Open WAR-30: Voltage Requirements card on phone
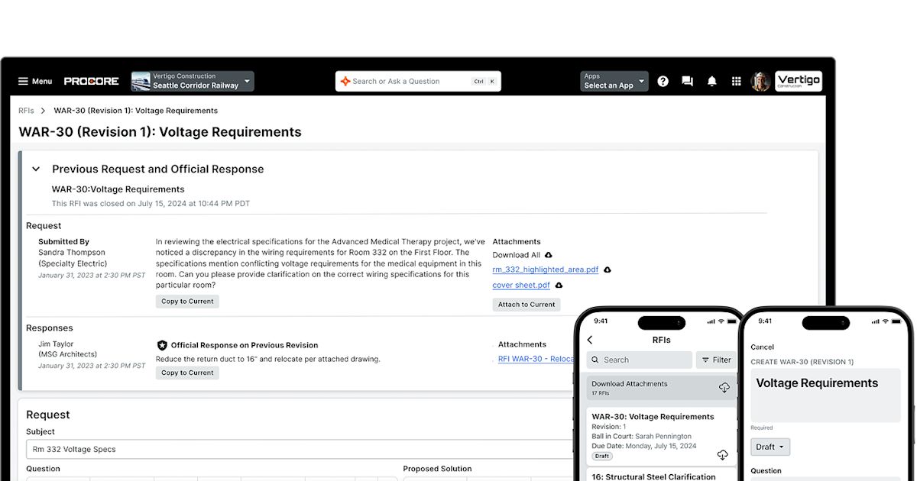 point(662,437)
